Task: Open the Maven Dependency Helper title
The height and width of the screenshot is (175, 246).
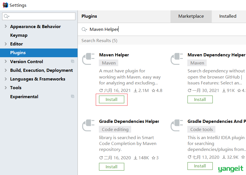Action: click(x=216, y=55)
